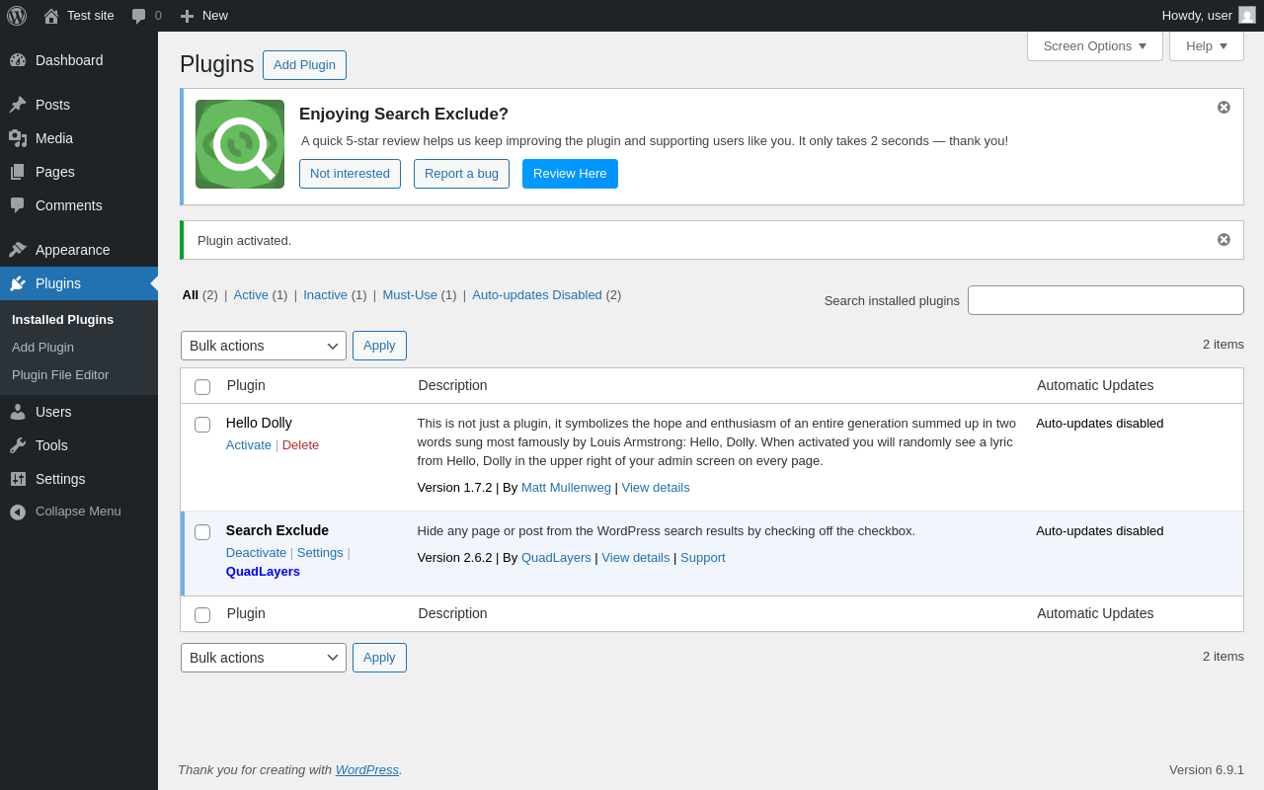Filter plugins by Inactive
Viewport: 1264px width, 790px height.
[x=325, y=294]
